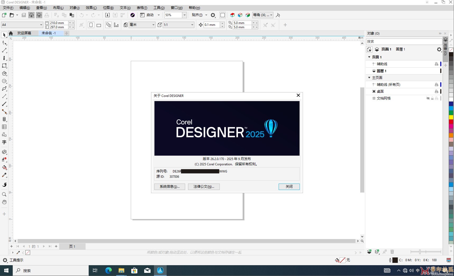Viewport: 454px width, 276px height.
Task: Open the 编辑 menu
Action: click(25, 8)
